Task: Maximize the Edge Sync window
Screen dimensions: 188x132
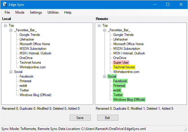Action: [168, 5]
